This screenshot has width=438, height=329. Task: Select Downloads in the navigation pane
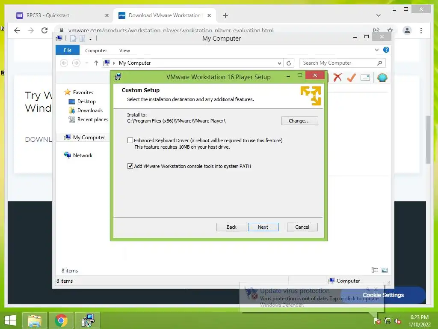click(x=90, y=110)
